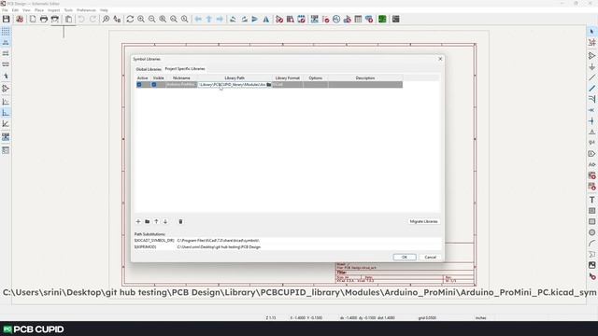The image size is (598, 336).
Task: Edit the Library Path field
Action: point(232,85)
